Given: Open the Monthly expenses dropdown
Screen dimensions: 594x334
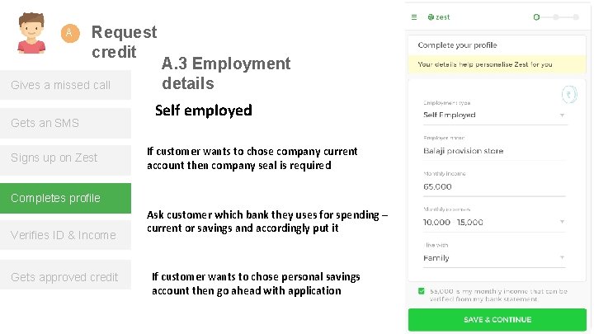Looking at the screenshot, I should pos(494,223).
